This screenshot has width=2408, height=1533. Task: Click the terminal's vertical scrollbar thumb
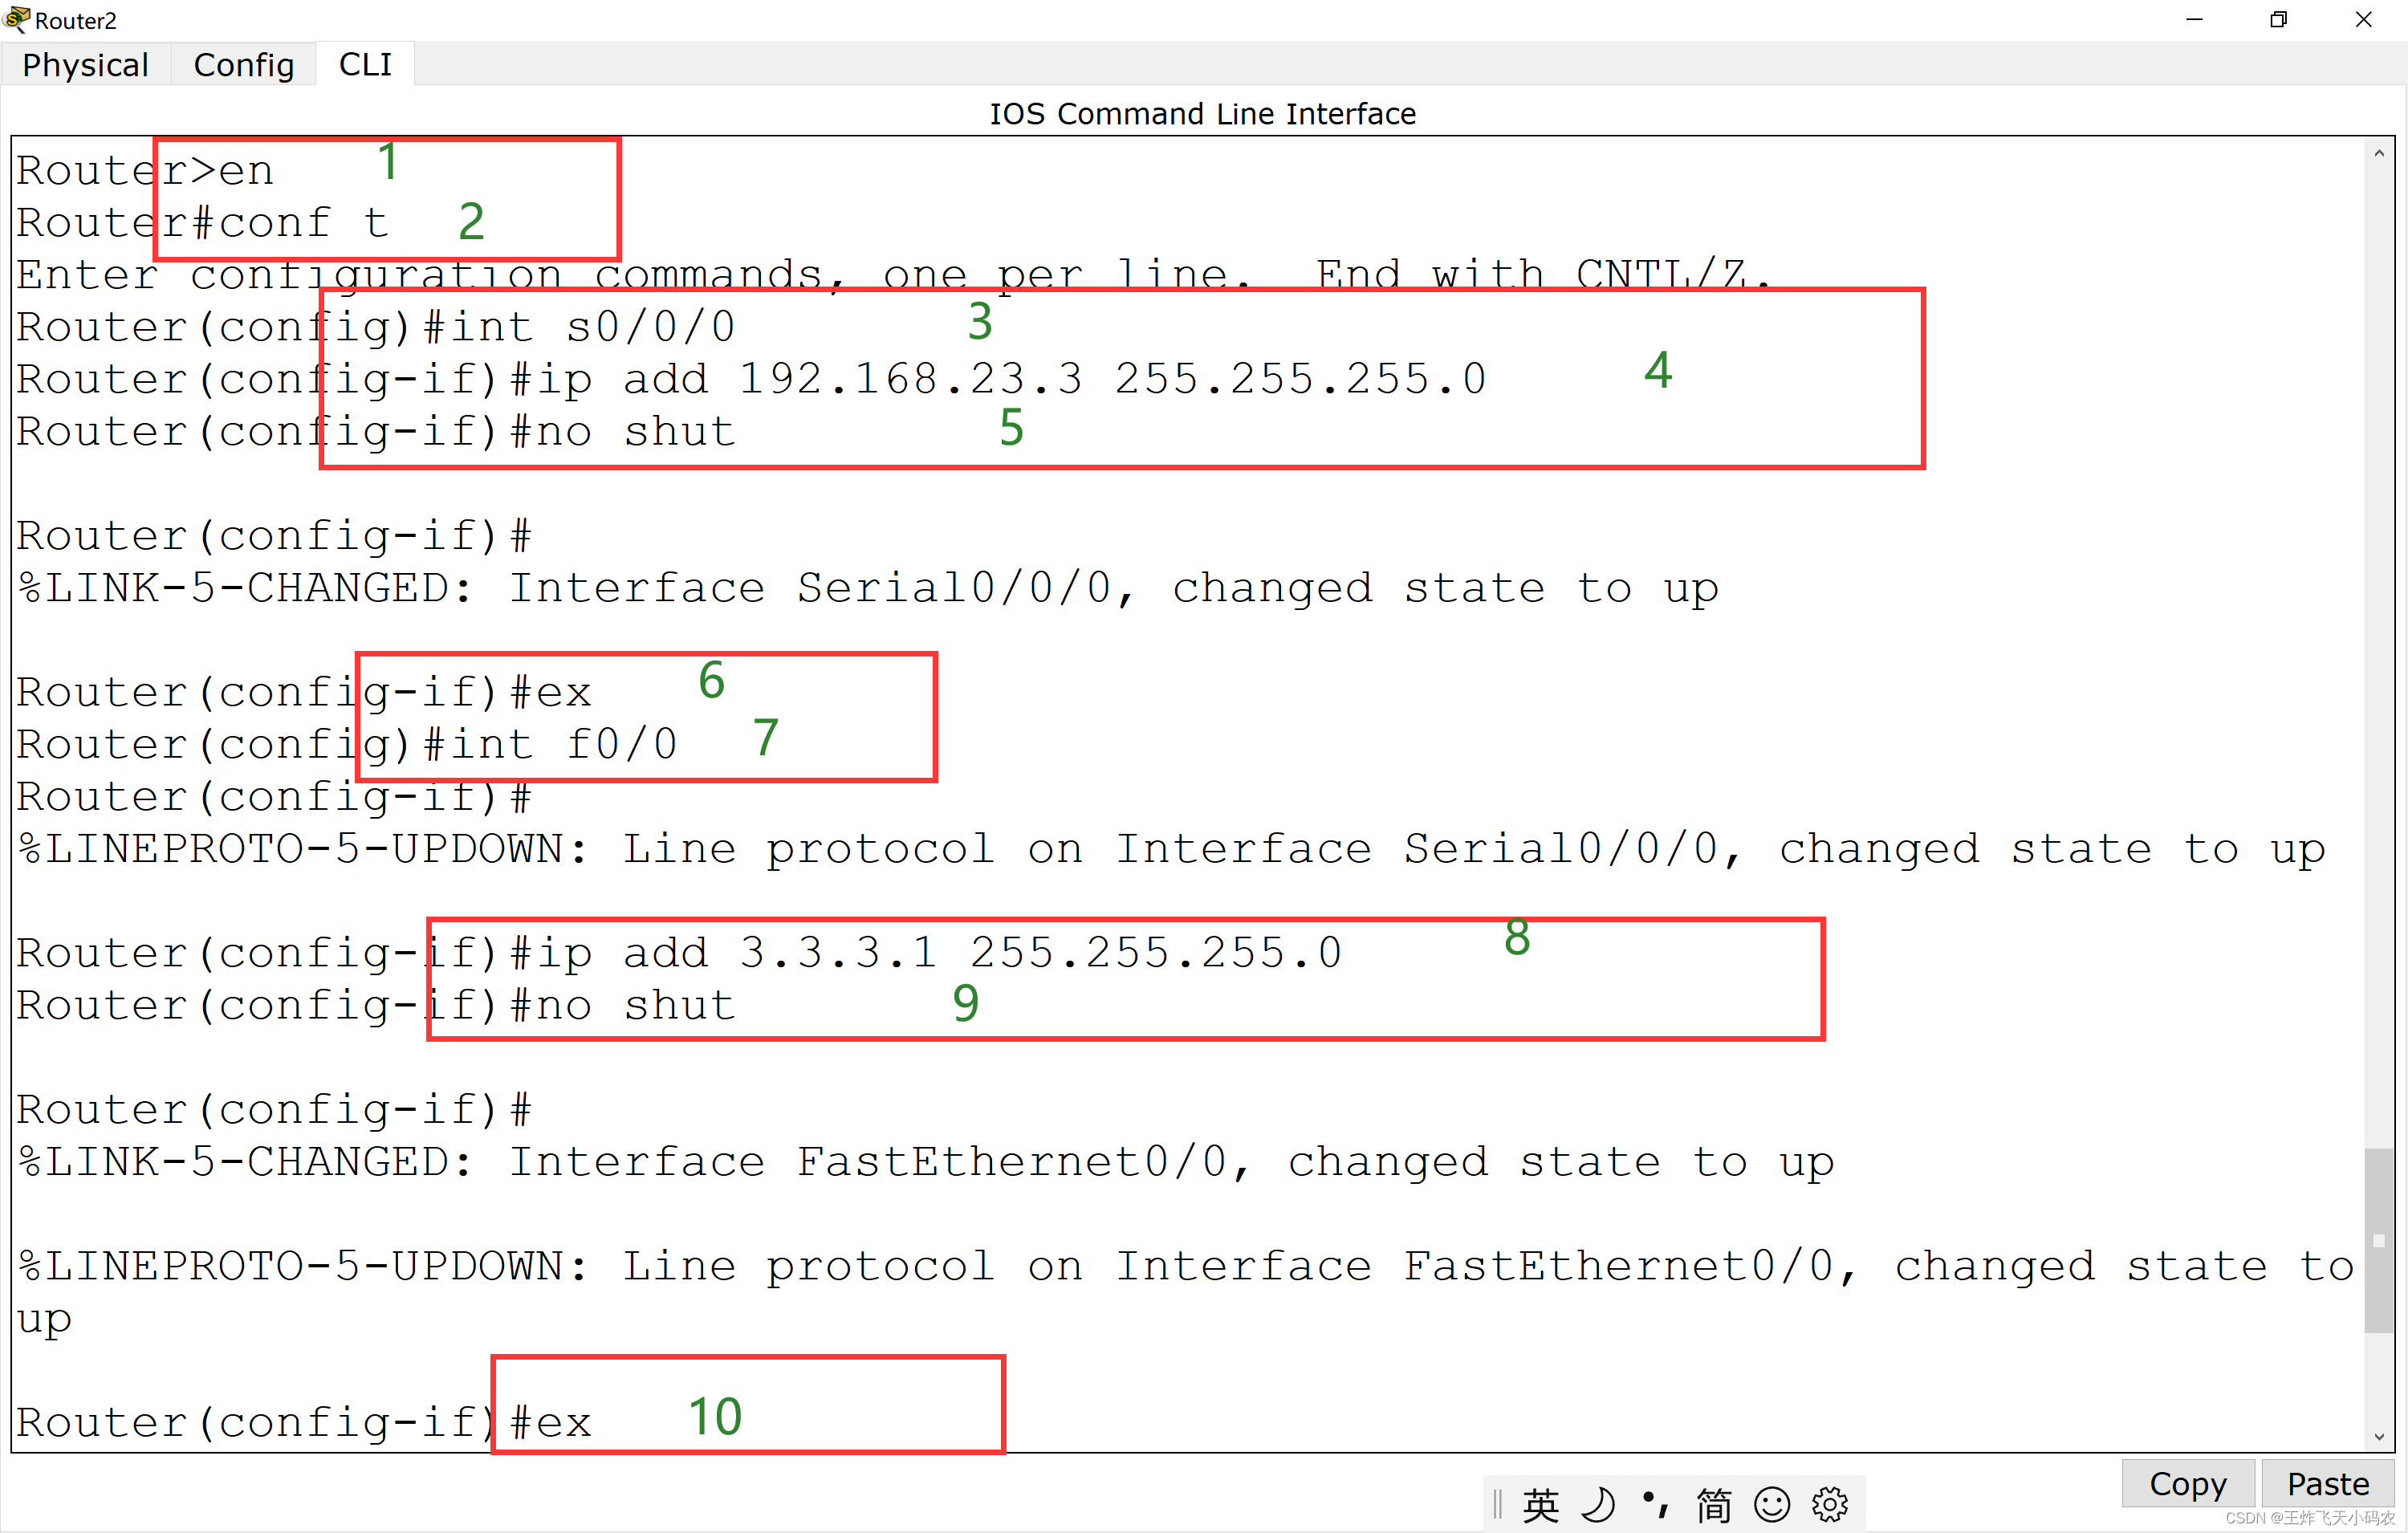2379,1240
